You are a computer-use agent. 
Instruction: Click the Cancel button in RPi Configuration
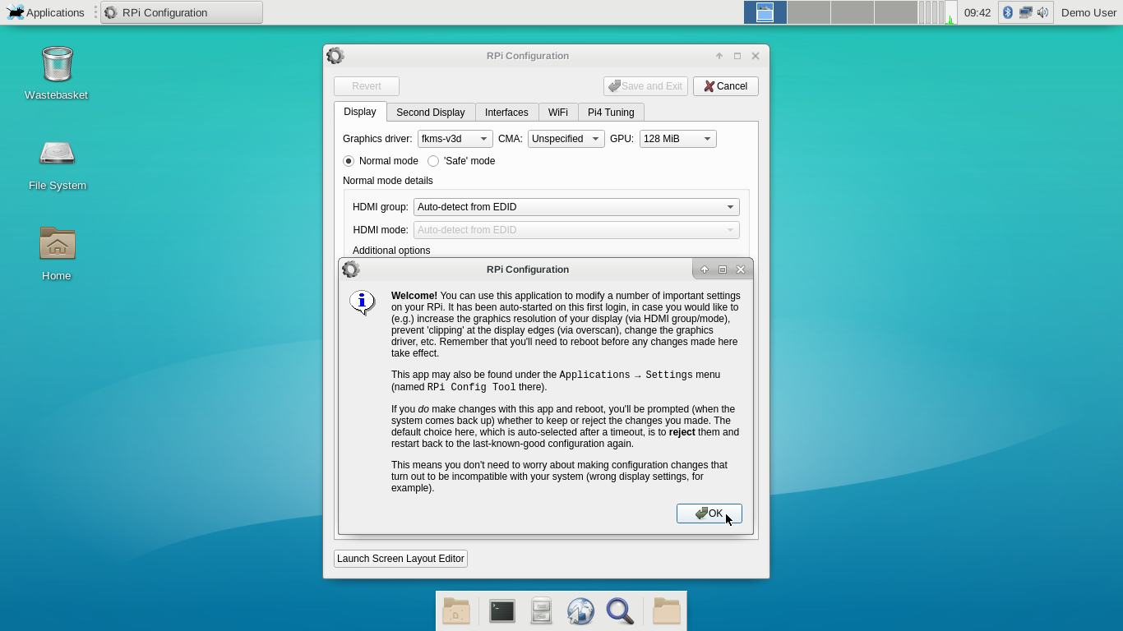click(x=726, y=86)
